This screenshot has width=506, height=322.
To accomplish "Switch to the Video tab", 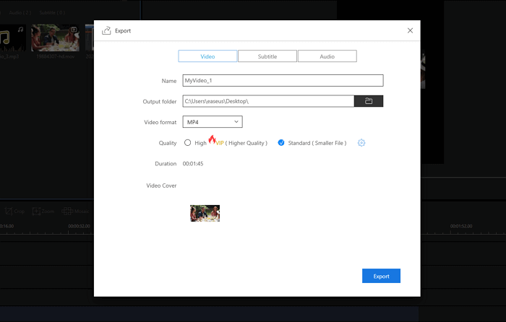I will 207,56.
